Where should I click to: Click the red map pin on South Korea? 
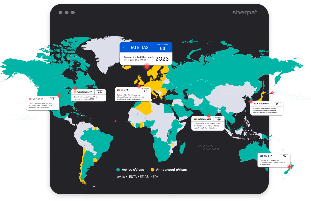250,101
